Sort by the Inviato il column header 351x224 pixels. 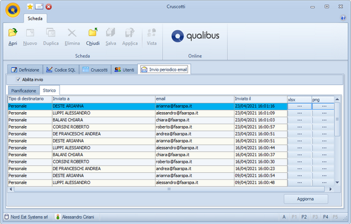pyautogui.click(x=261, y=99)
